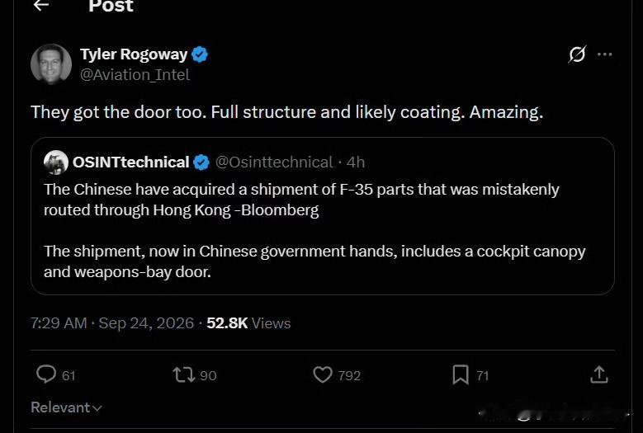
Task: Open the OSINTtechnical display name
Action: 130,162
